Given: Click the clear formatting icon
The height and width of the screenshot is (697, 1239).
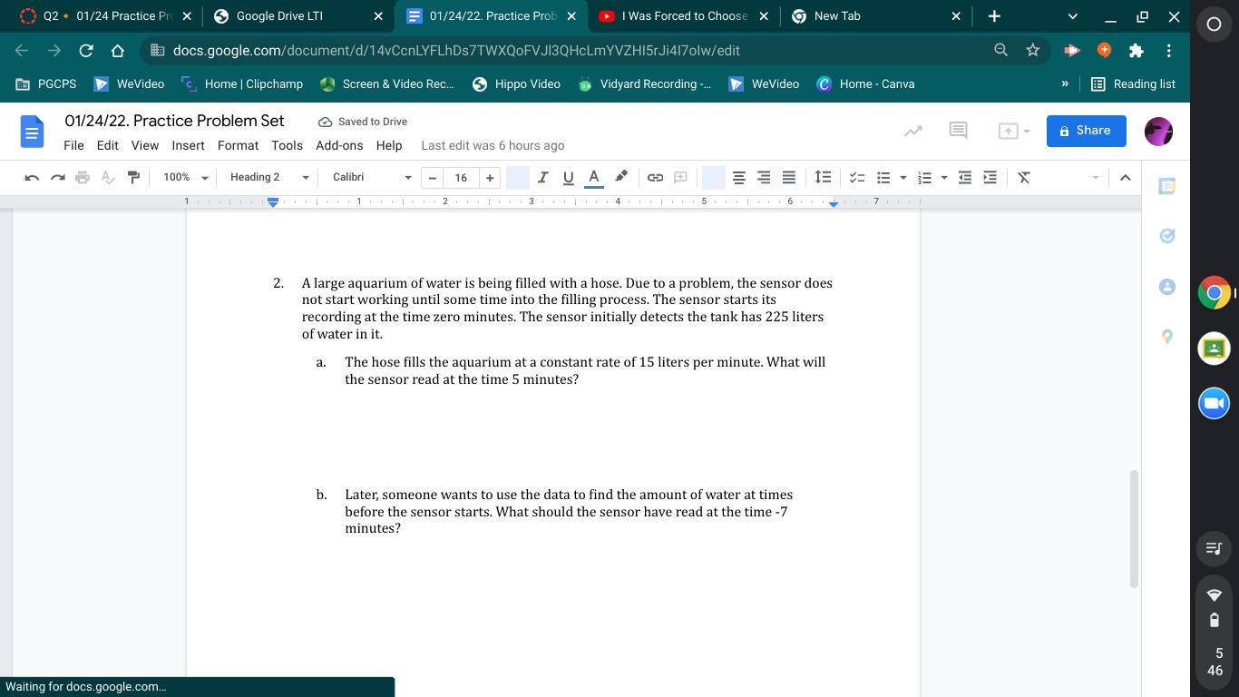Looking at the screenshot, I should (x=1024, y=177).
